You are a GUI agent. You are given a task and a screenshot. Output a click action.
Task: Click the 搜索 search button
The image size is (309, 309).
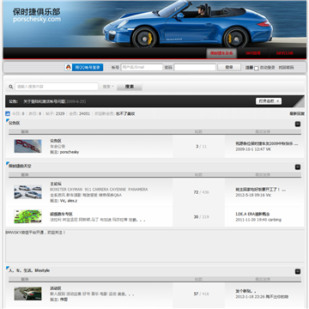pos(130,87)
